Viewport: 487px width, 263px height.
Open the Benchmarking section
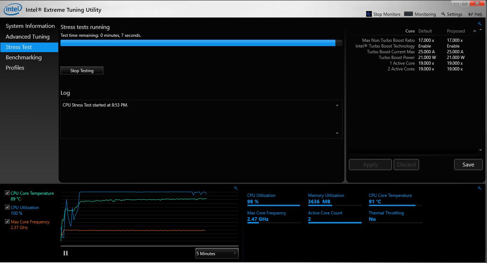click(x=24, y=57)
